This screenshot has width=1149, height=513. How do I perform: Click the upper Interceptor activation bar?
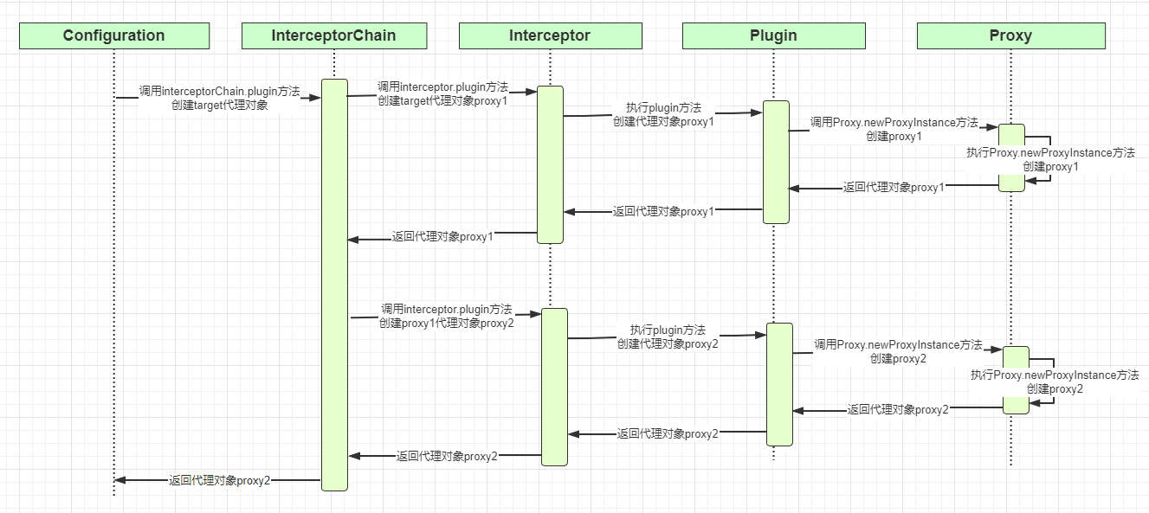550,164
